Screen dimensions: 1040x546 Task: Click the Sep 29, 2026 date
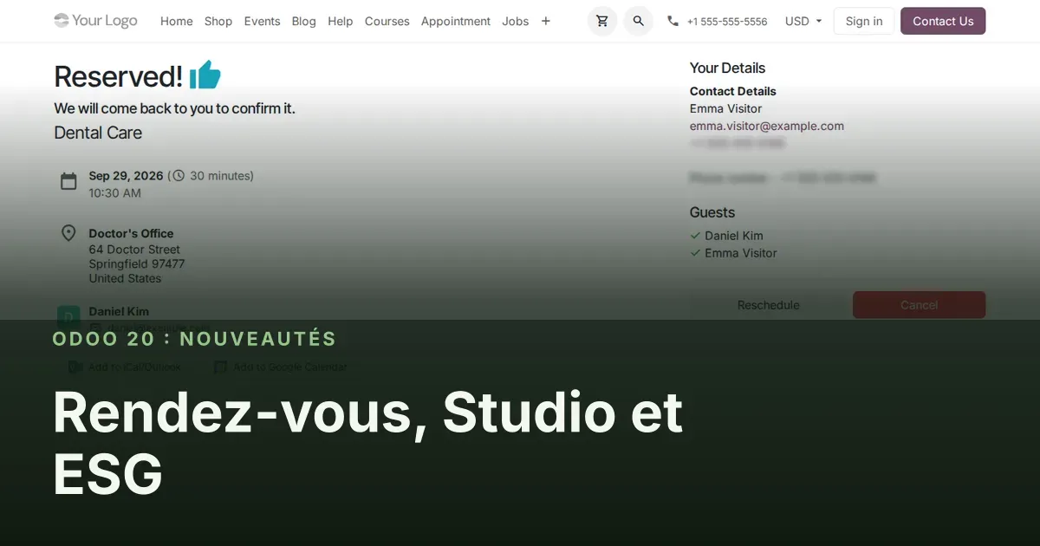126,176
